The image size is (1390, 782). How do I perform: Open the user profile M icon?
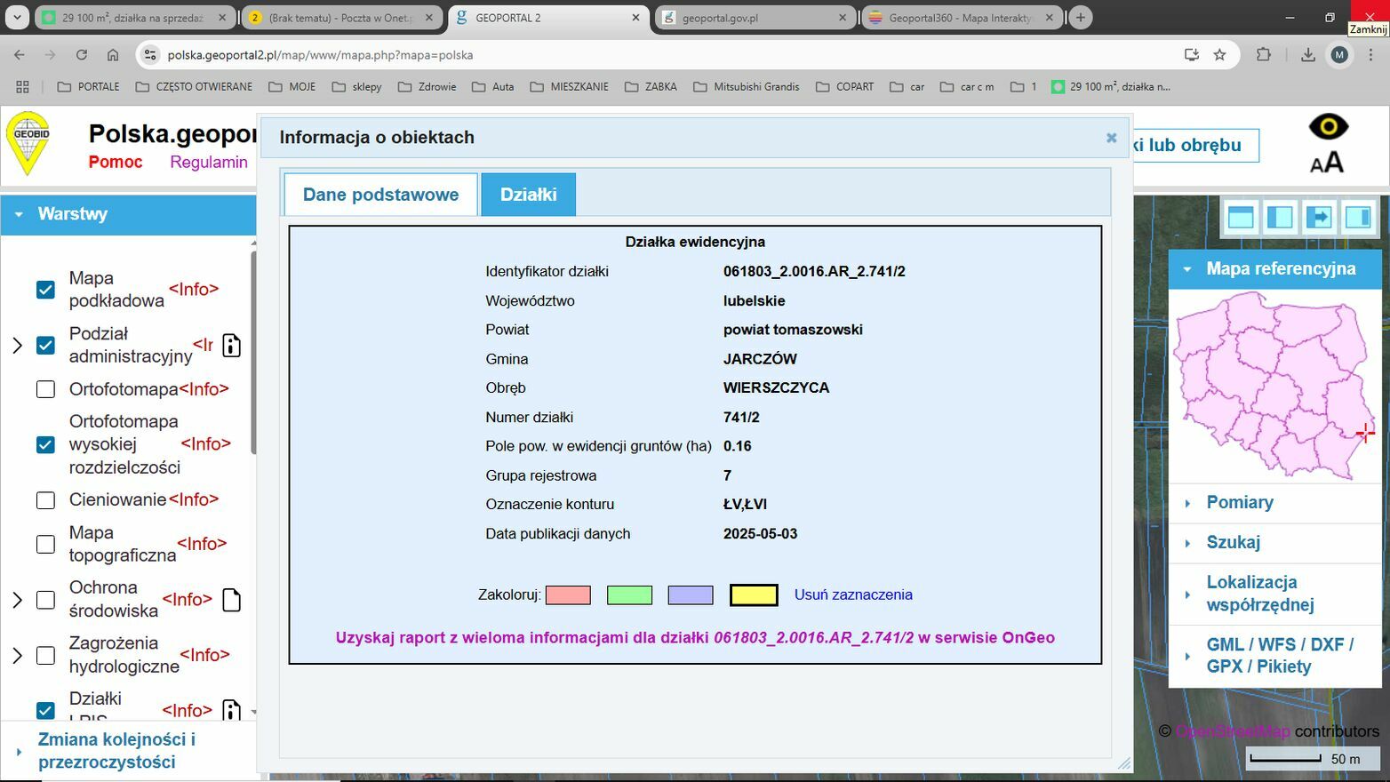(x=1339, y=55)
